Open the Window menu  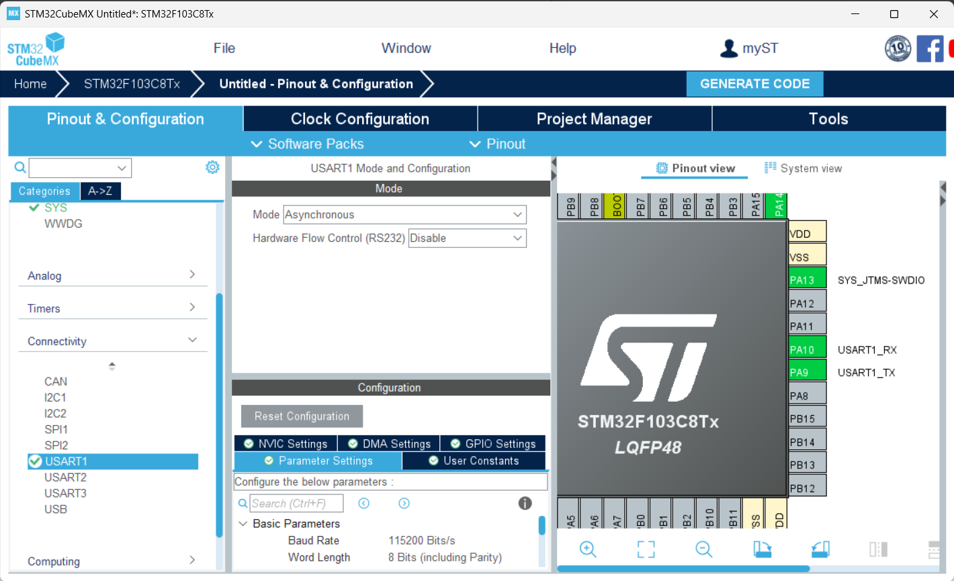[406, 48]
